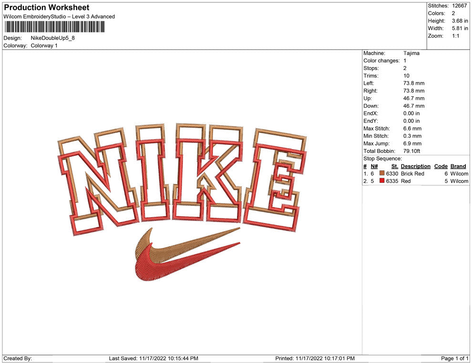Click the 'Left:' value '73.8 mm'
The width and height of the screenshot is (472, 363).
tap(414, 83)
